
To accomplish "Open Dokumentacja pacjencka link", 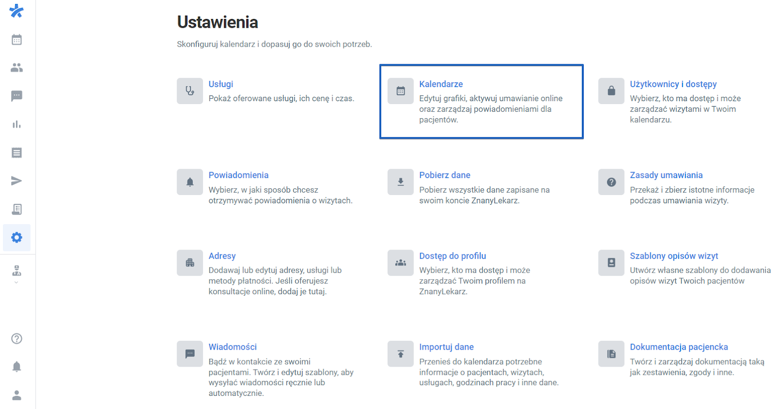I will 679,347.
